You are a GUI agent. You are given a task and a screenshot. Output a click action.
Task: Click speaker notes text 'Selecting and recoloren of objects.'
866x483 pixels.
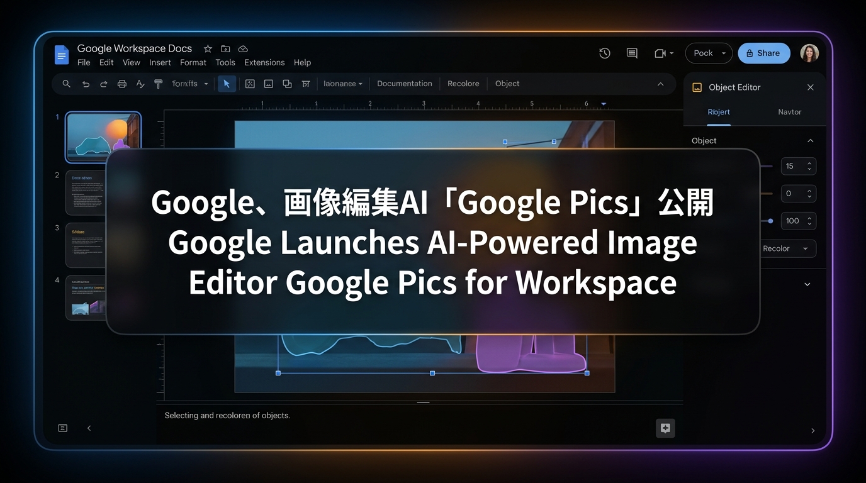pos(227,416)
